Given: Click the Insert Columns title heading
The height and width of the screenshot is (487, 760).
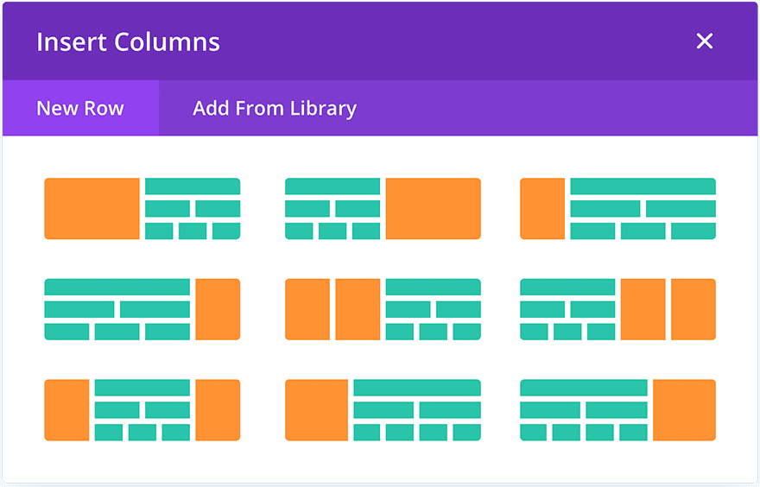Looking at the screenshot, I should pyautogui.click(x=128, y=41).
